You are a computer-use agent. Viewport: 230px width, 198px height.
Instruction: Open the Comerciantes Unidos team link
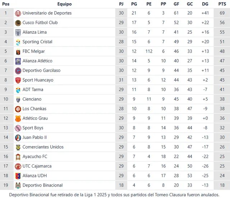pyautogui.click(x=43, y=147)
